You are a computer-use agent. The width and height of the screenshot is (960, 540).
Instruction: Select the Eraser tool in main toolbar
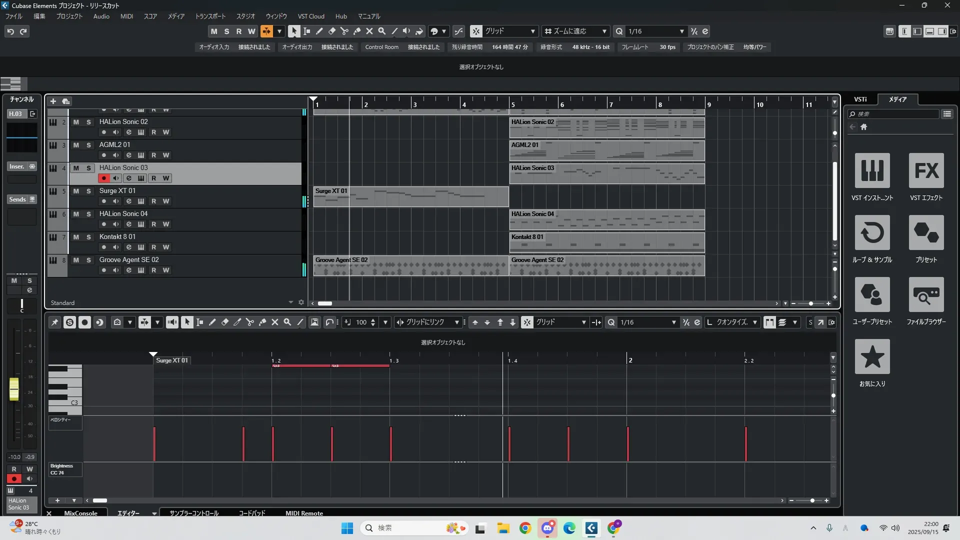331,31
